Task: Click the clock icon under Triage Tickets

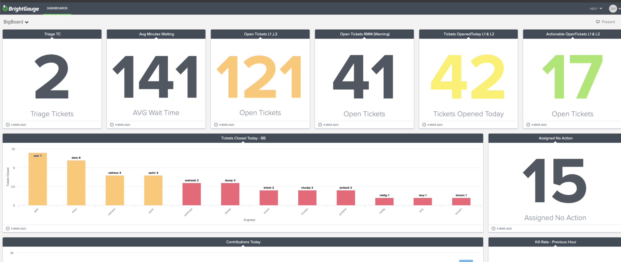Action: [x=8, y=125]
